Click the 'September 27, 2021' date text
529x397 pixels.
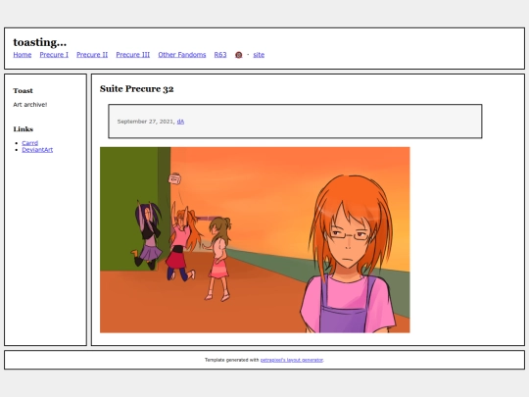(x=145, y=122)
